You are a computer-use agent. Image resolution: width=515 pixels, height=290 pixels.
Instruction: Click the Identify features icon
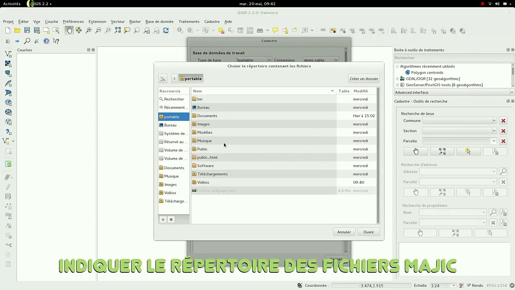tap(180, 31)
